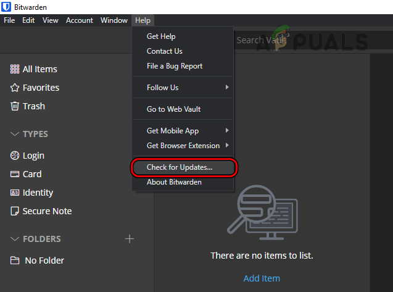Filter by Identity type
This screenshot has height=292, width=393.
click(38, 193)
